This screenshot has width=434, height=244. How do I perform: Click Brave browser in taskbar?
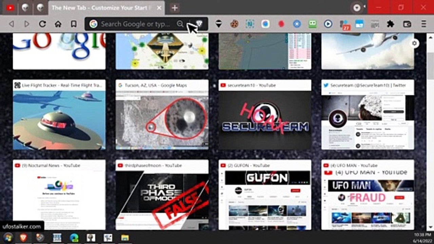pyautogui.click(x=23, y=238)
